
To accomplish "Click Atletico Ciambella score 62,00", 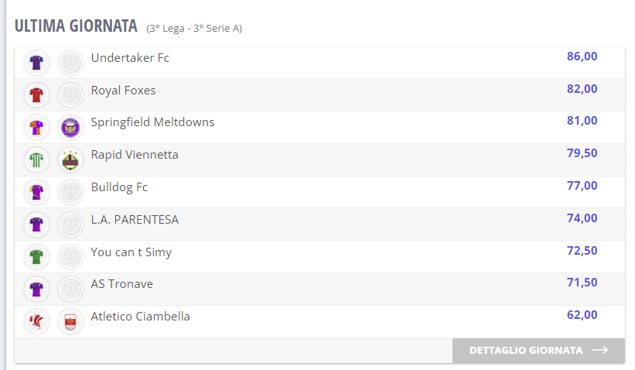I will (582, 316).
